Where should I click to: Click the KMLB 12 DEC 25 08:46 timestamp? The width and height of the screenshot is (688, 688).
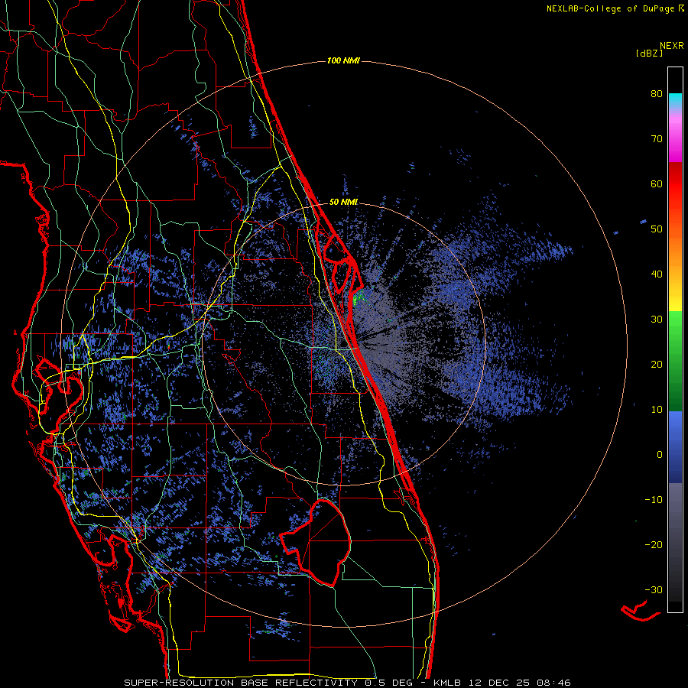(x=502, y=683)
